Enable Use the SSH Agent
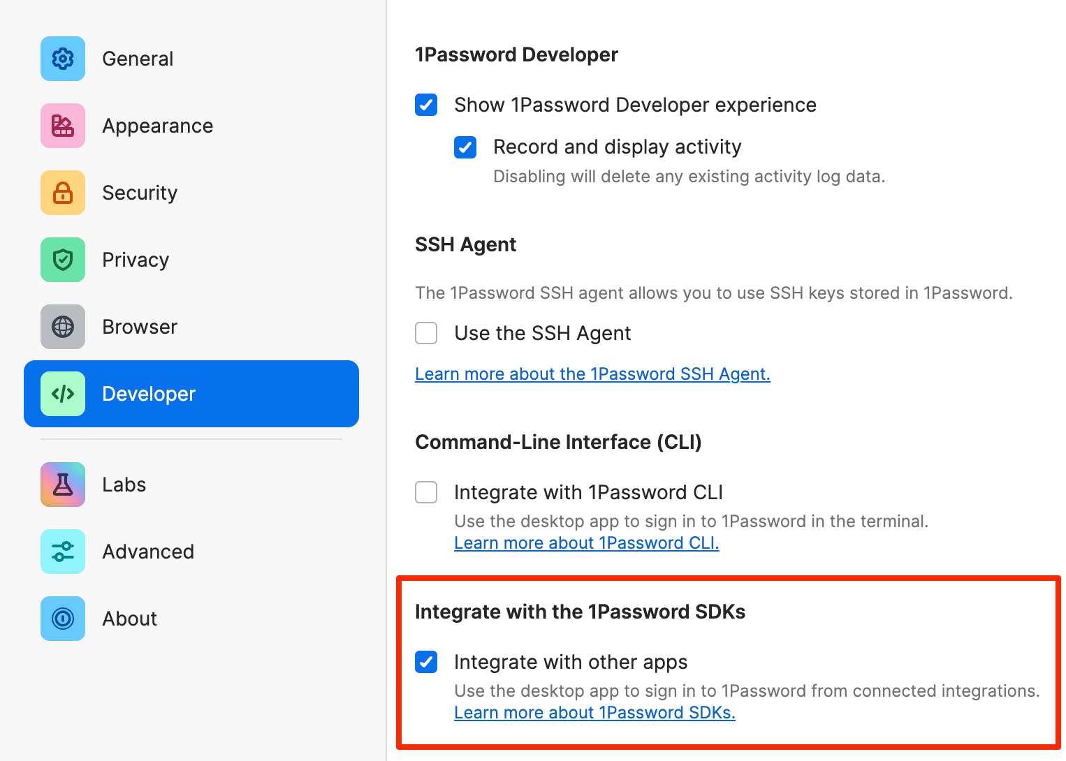1066x761 pixels. (426, 333)
